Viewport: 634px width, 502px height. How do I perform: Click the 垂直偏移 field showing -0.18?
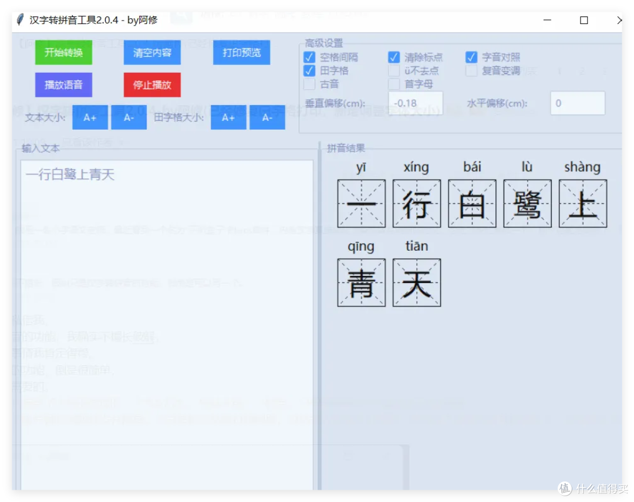(x=416, y=103)
